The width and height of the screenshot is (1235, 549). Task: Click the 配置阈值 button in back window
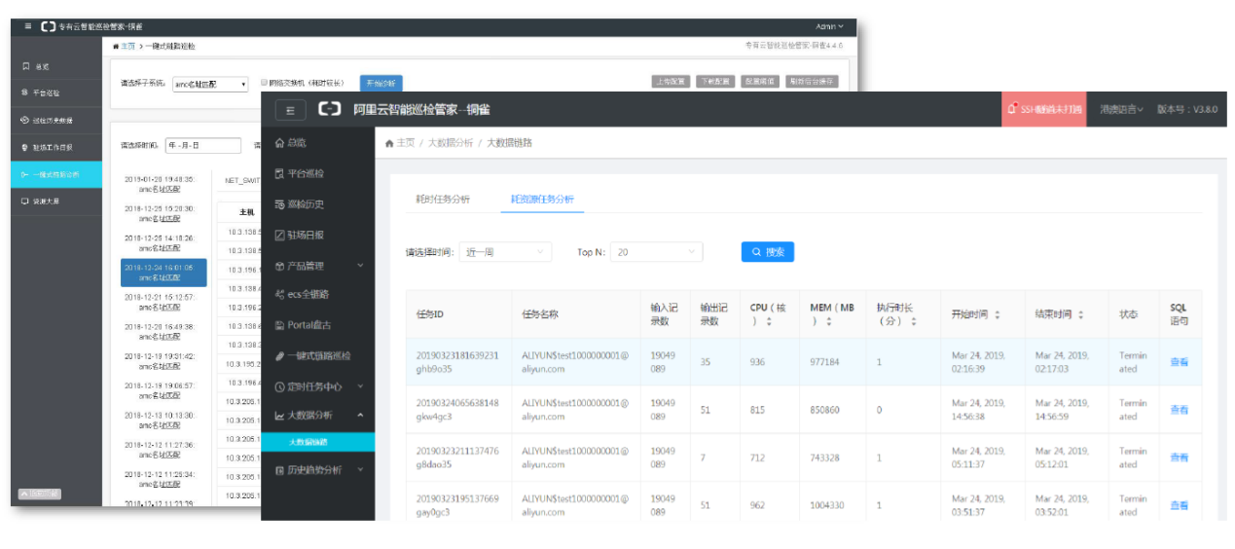pyautogui.click(x=760, y=82)
